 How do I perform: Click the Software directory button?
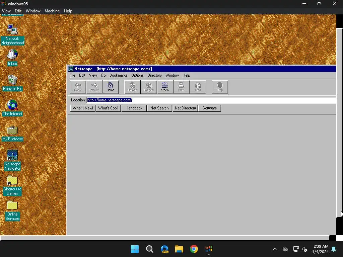click(210, 108)
